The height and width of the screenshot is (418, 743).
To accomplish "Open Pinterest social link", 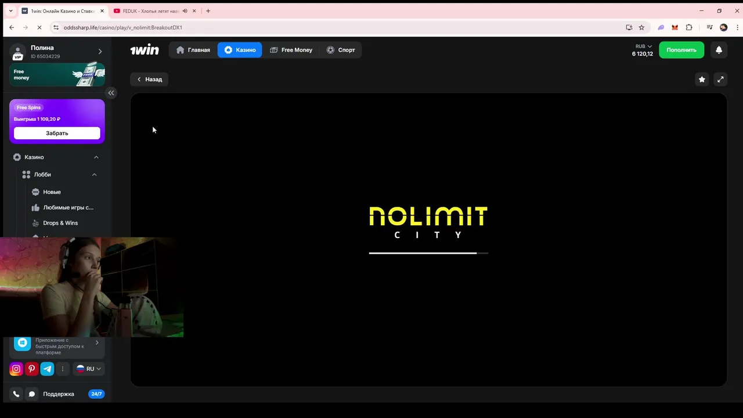I will (32, 369).
